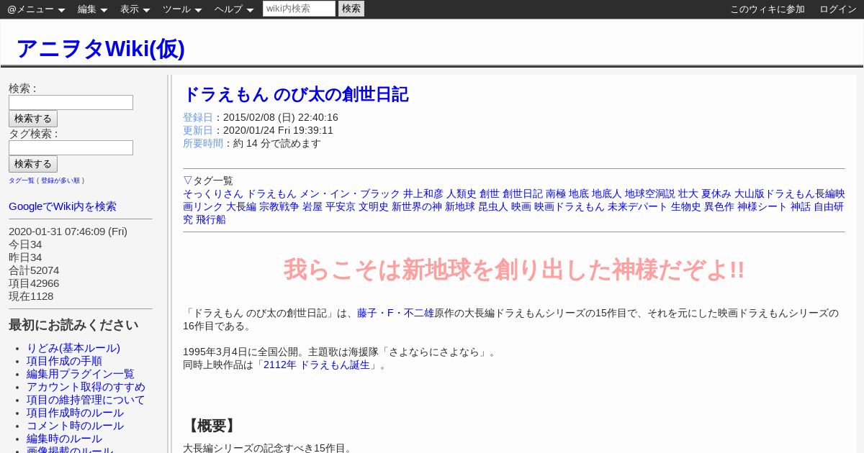
Task: Open 項目作成の手順 link
Action: [x=64, y=361]
